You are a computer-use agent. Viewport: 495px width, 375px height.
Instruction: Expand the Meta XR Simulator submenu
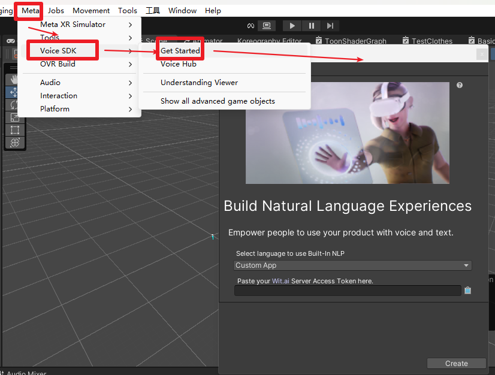click(79, 25)
